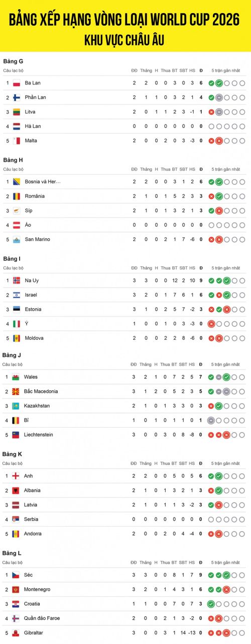Screen dimensions: 251x644
Task: Select the Na Uy flag icon
Action: point(17,280)
